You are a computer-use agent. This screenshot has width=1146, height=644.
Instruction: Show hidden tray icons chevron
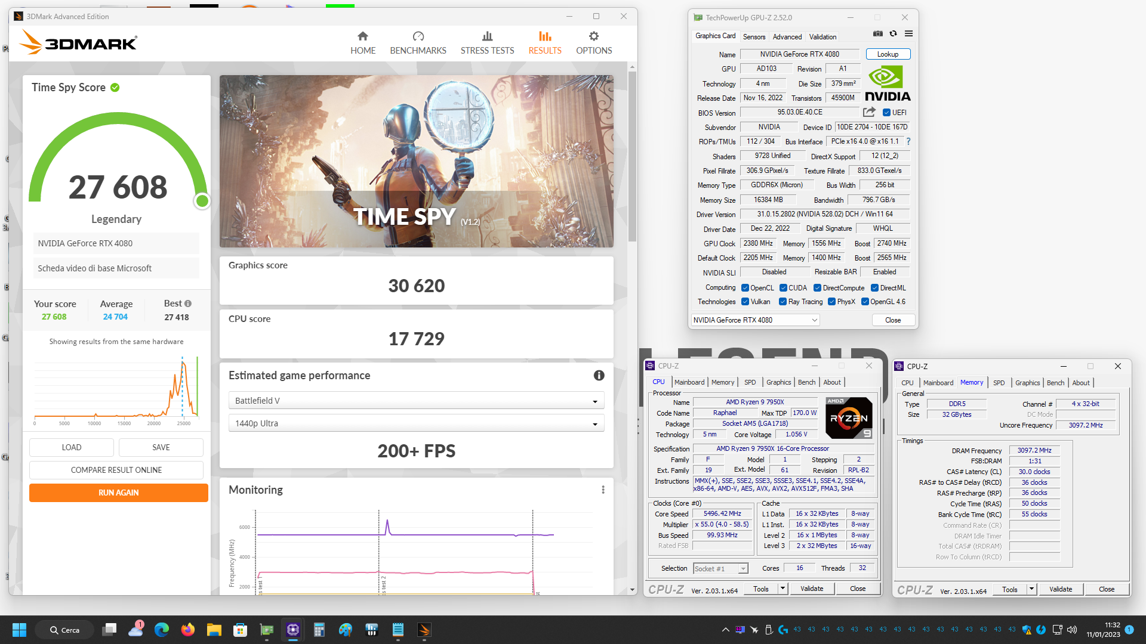click(x=726, y=630)
